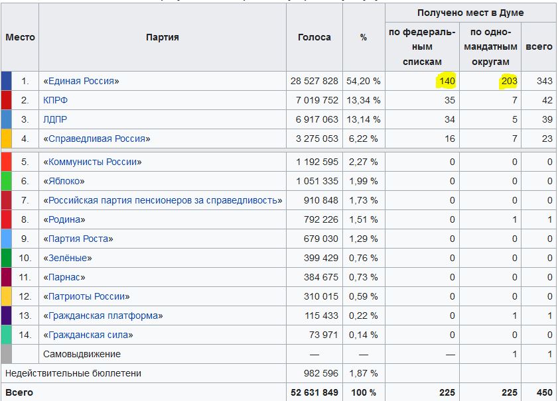
Task: Open the «Зелёные» party link
Action: 68,258
